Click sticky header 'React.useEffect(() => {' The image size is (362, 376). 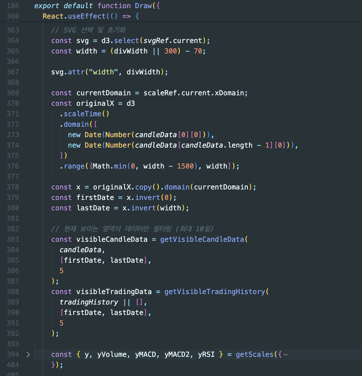91,16
